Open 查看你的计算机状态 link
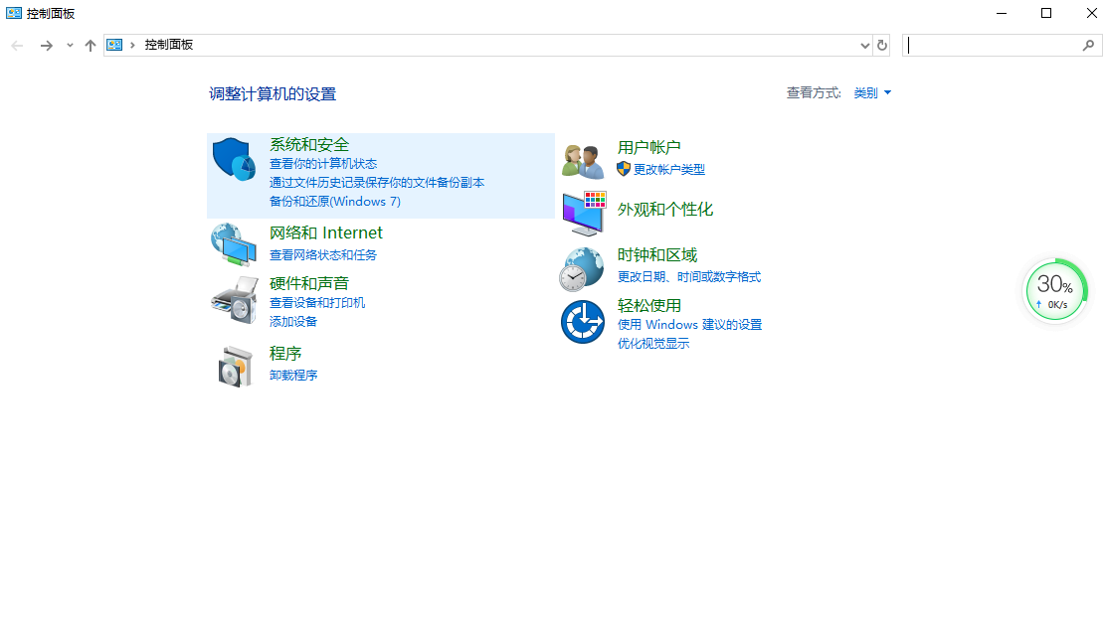This screenshot has height=619, width=1105. click(322, 164)
